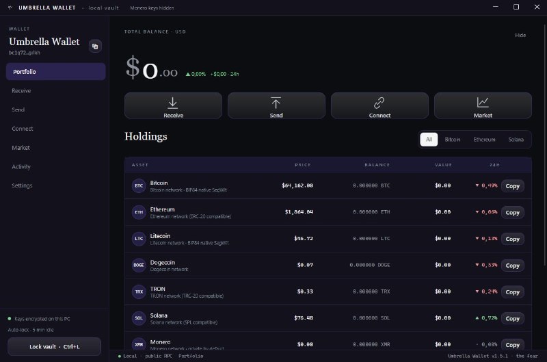Screen dimensions: 547x362
Task: Click the ETH coin badge icon
Action: pos(139,212)
